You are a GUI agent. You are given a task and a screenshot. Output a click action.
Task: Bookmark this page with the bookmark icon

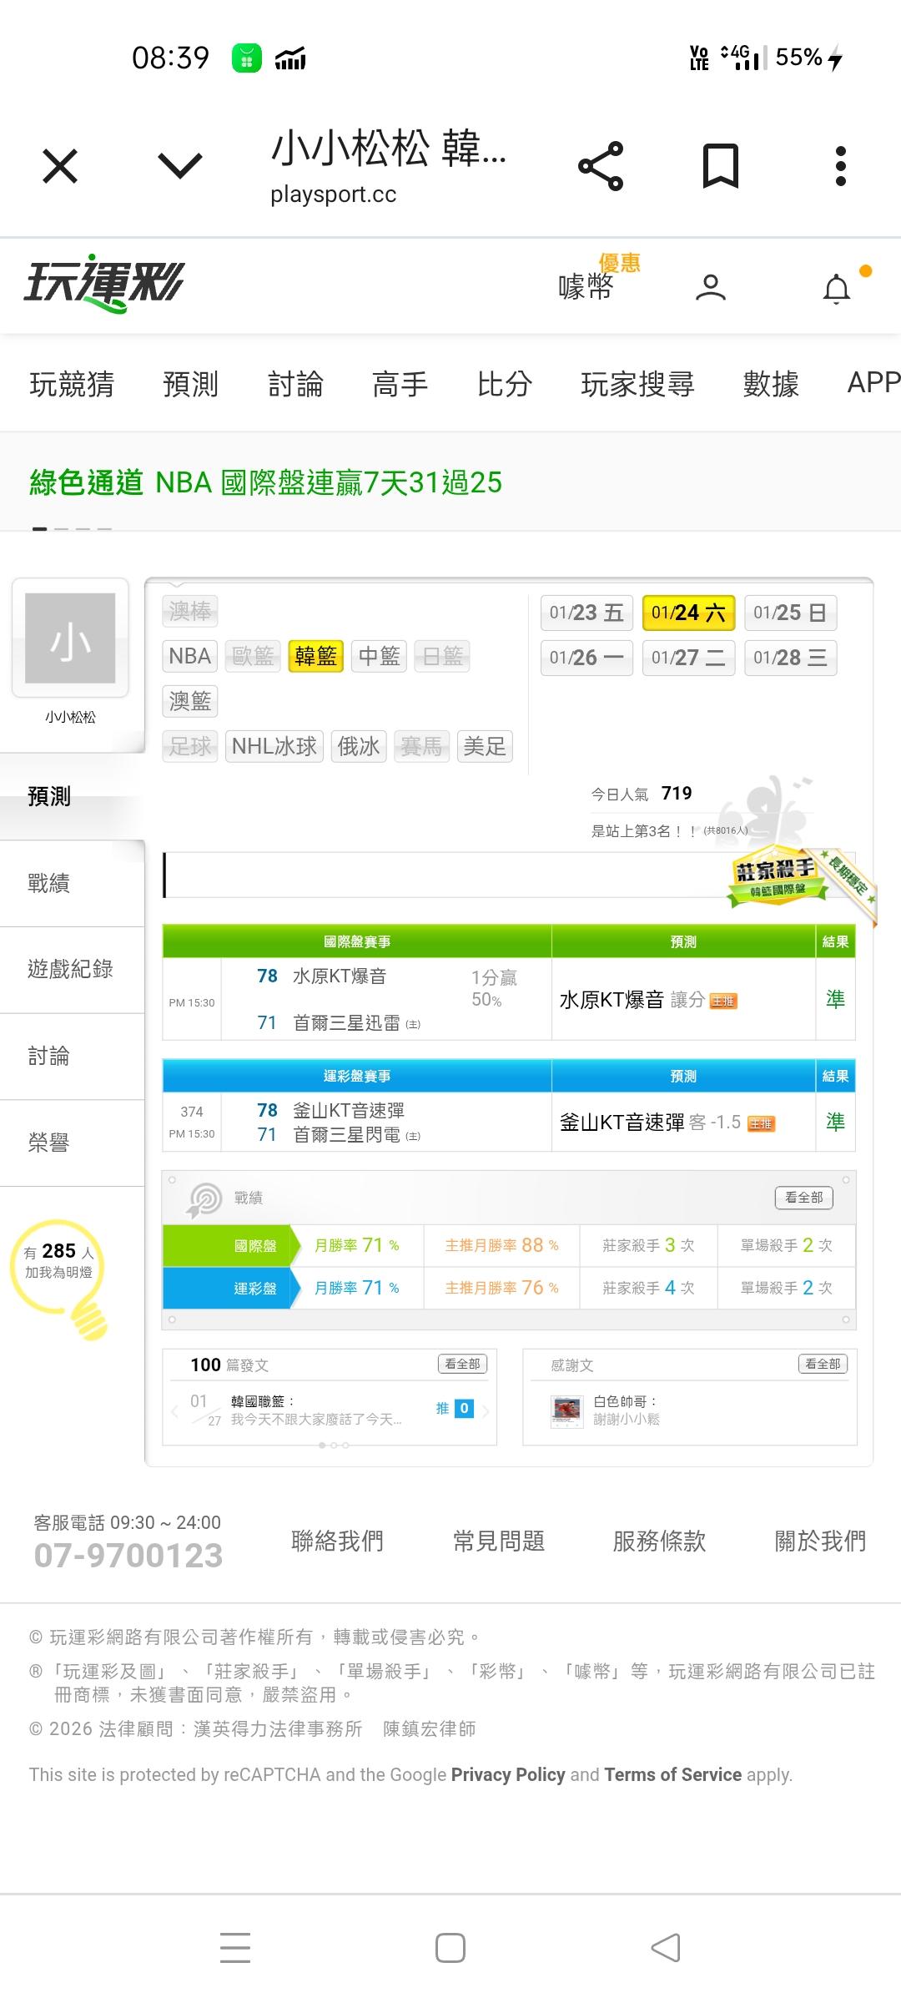720,166
